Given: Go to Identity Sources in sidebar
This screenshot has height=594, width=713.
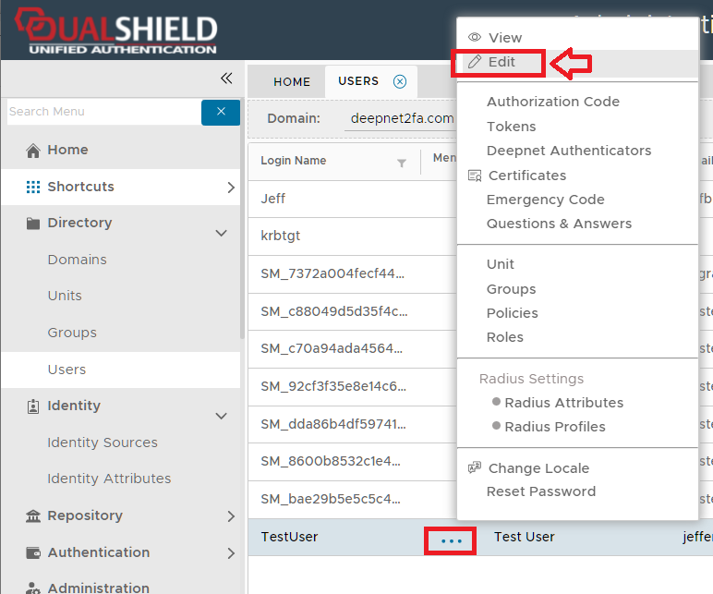Looking at the screenshot, I should pos(103,442).
